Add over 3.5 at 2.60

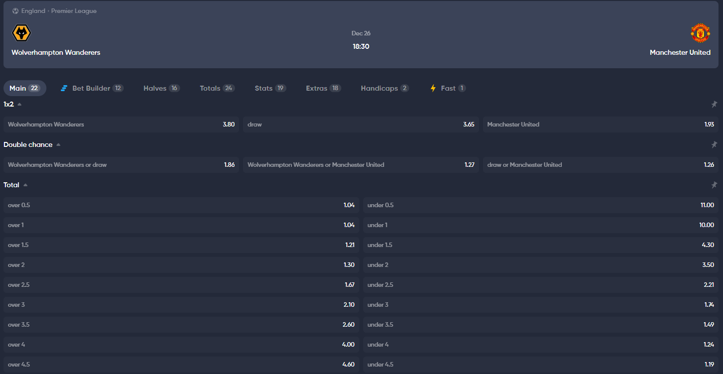[181, 325]
